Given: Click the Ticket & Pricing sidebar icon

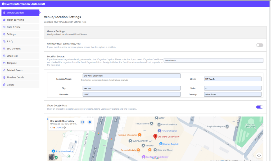Looking at the screenshot, I should 4,20.
